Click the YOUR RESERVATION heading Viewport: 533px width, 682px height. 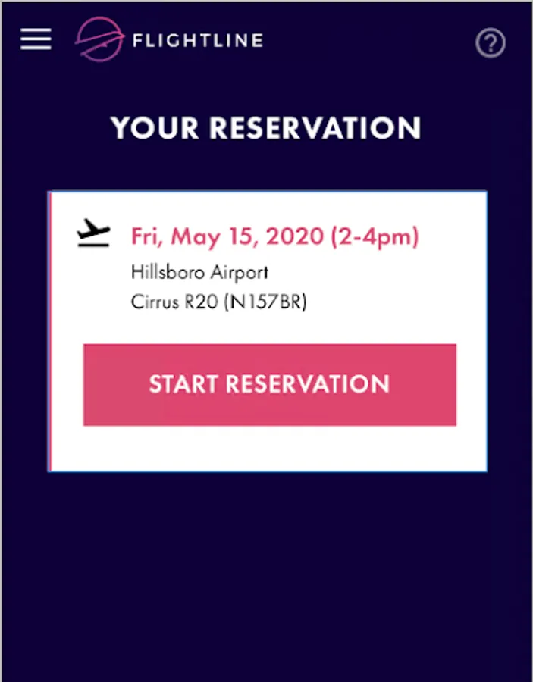(x=266, y=128)
